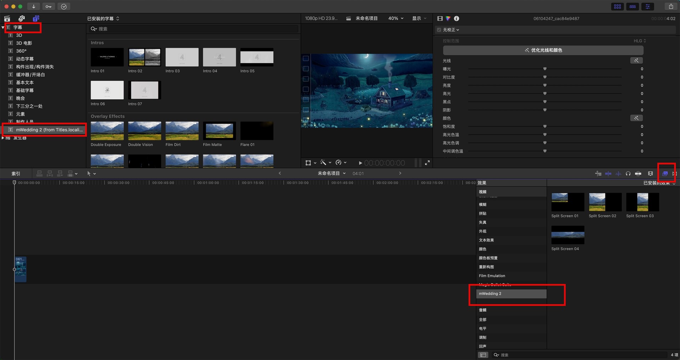Image resolution: width=680 pixels, height=360 pixels.
Task: Select the 3D 电影 titles category
Action: tap(24, 43)
